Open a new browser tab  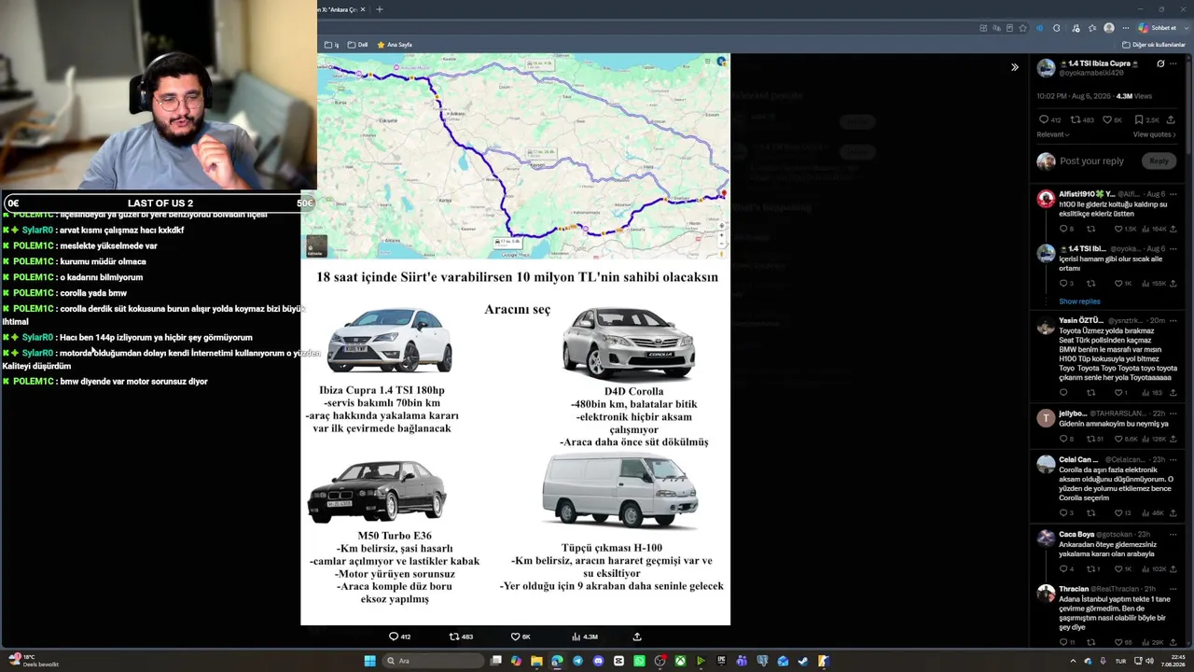pyautogui.click(x=379, y=9)
